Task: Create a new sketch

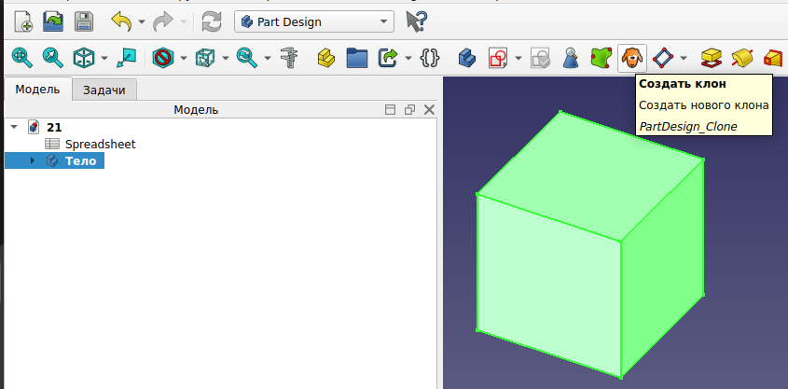Action: click(x=498, y=58)
